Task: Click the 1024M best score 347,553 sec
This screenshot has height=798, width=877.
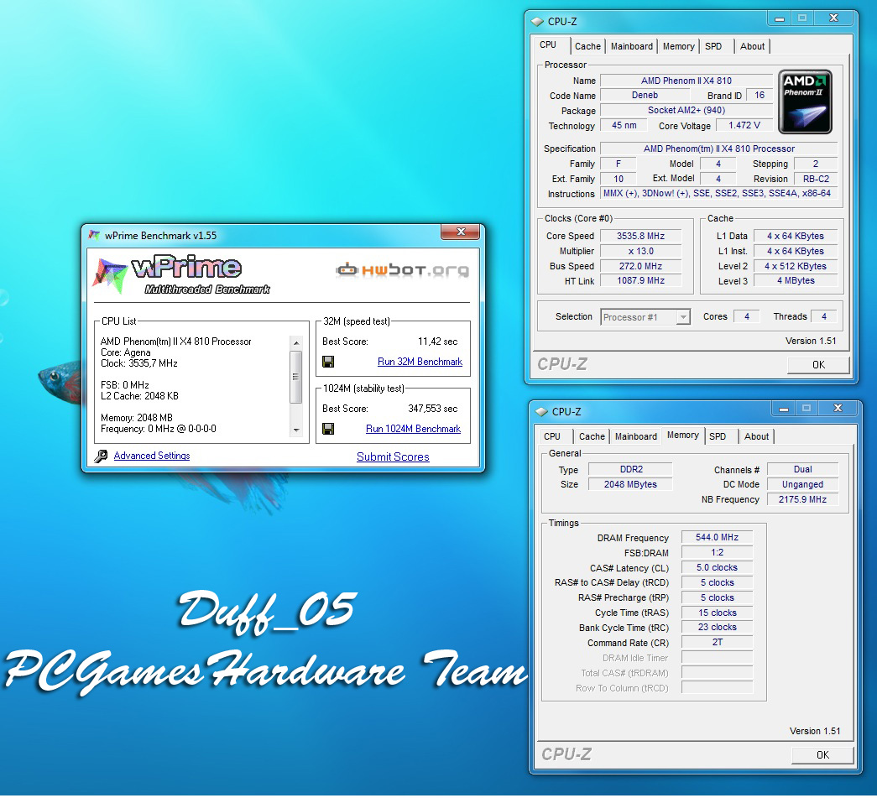Action: (432, 409)
